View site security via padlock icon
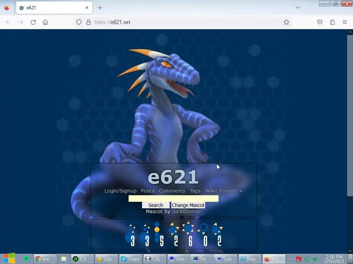Image resolution: width=353 pixels, height=264 pixels. coord(89,22)
